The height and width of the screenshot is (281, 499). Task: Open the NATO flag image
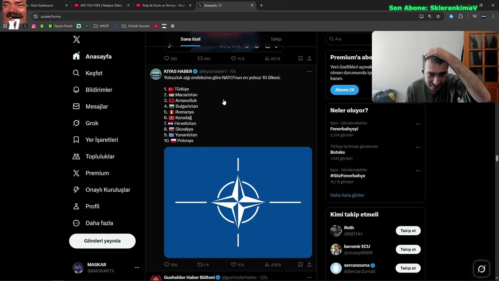click(238, 202)
